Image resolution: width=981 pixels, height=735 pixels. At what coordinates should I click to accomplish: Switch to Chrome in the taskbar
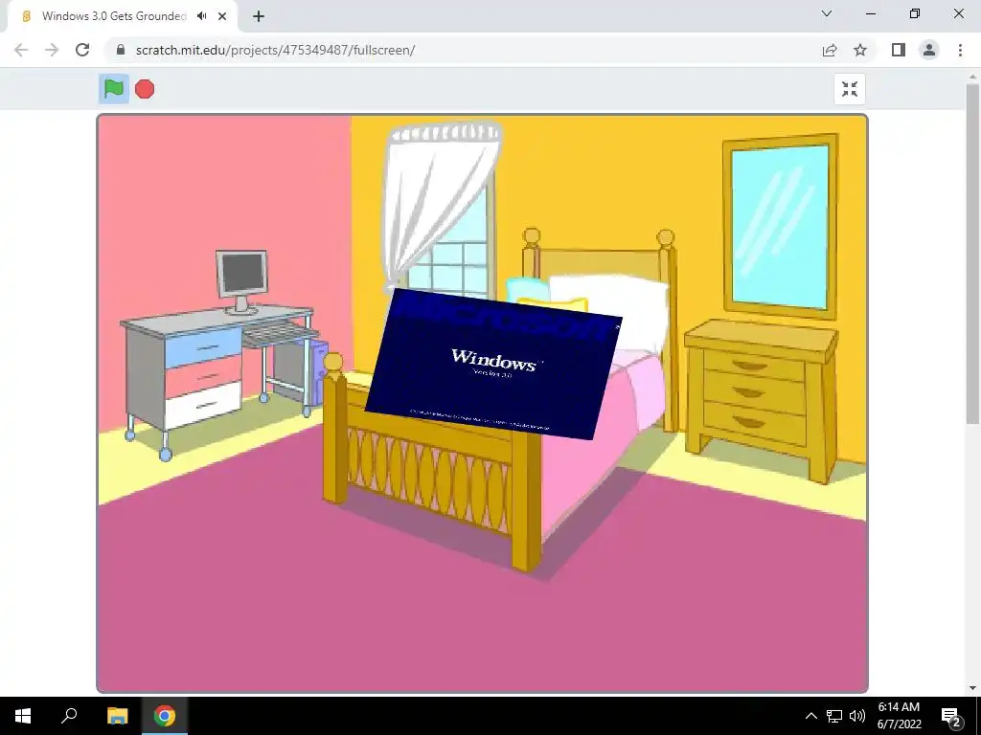[165, 716]
